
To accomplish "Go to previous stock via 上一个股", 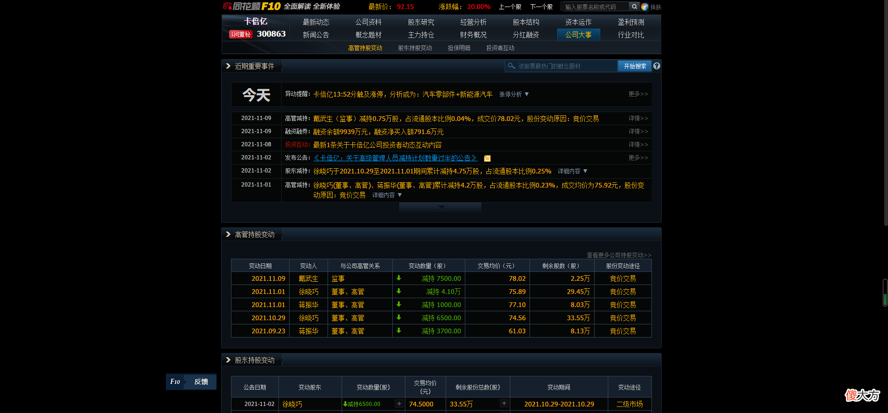I will 510,7.
